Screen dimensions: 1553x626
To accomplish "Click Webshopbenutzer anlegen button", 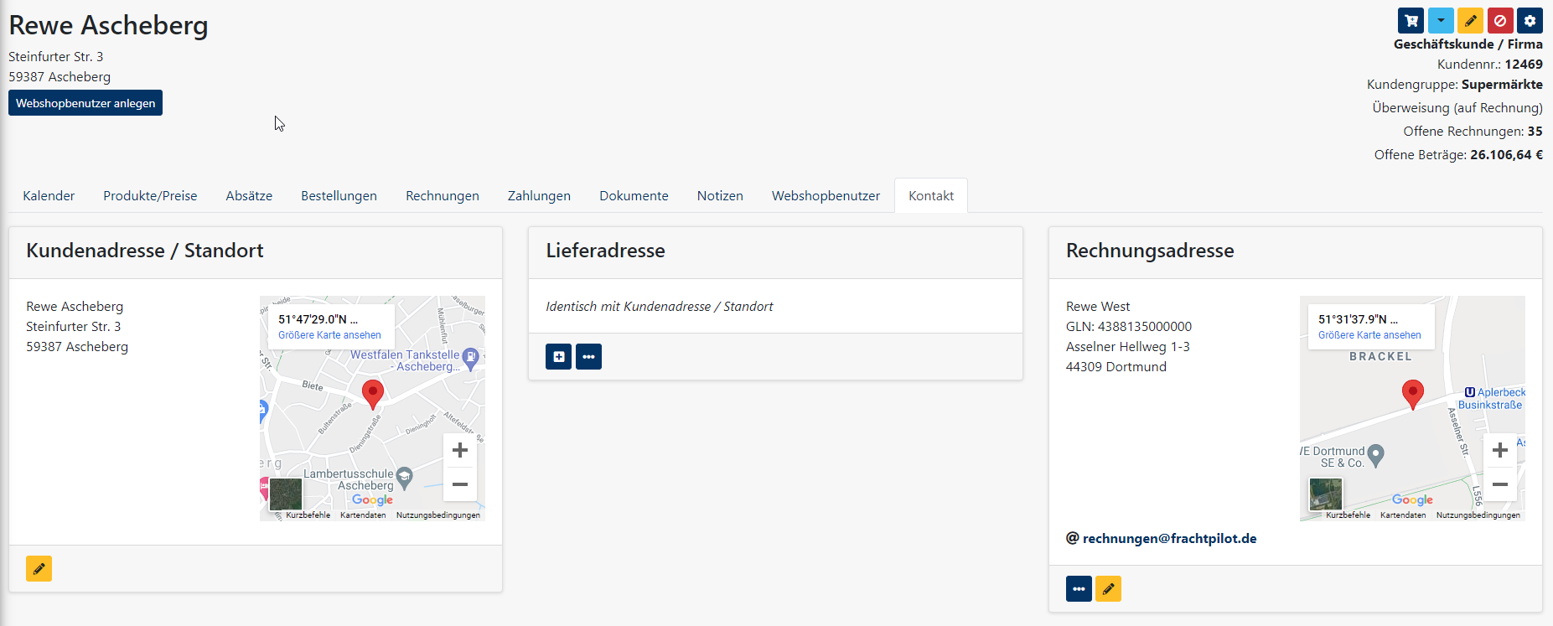I will (x=85, y=103).
